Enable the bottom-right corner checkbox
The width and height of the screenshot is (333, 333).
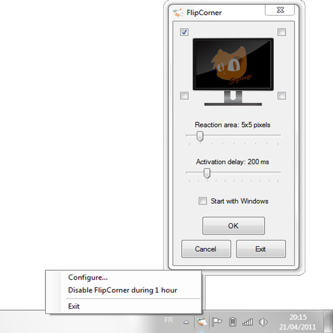[281, 95]
